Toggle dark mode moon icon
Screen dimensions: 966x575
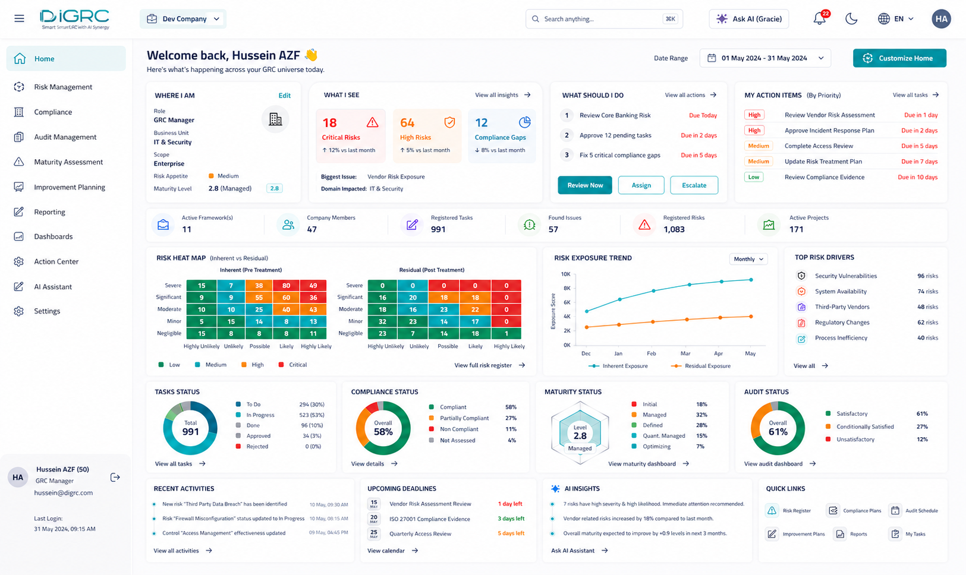[851, 19]
